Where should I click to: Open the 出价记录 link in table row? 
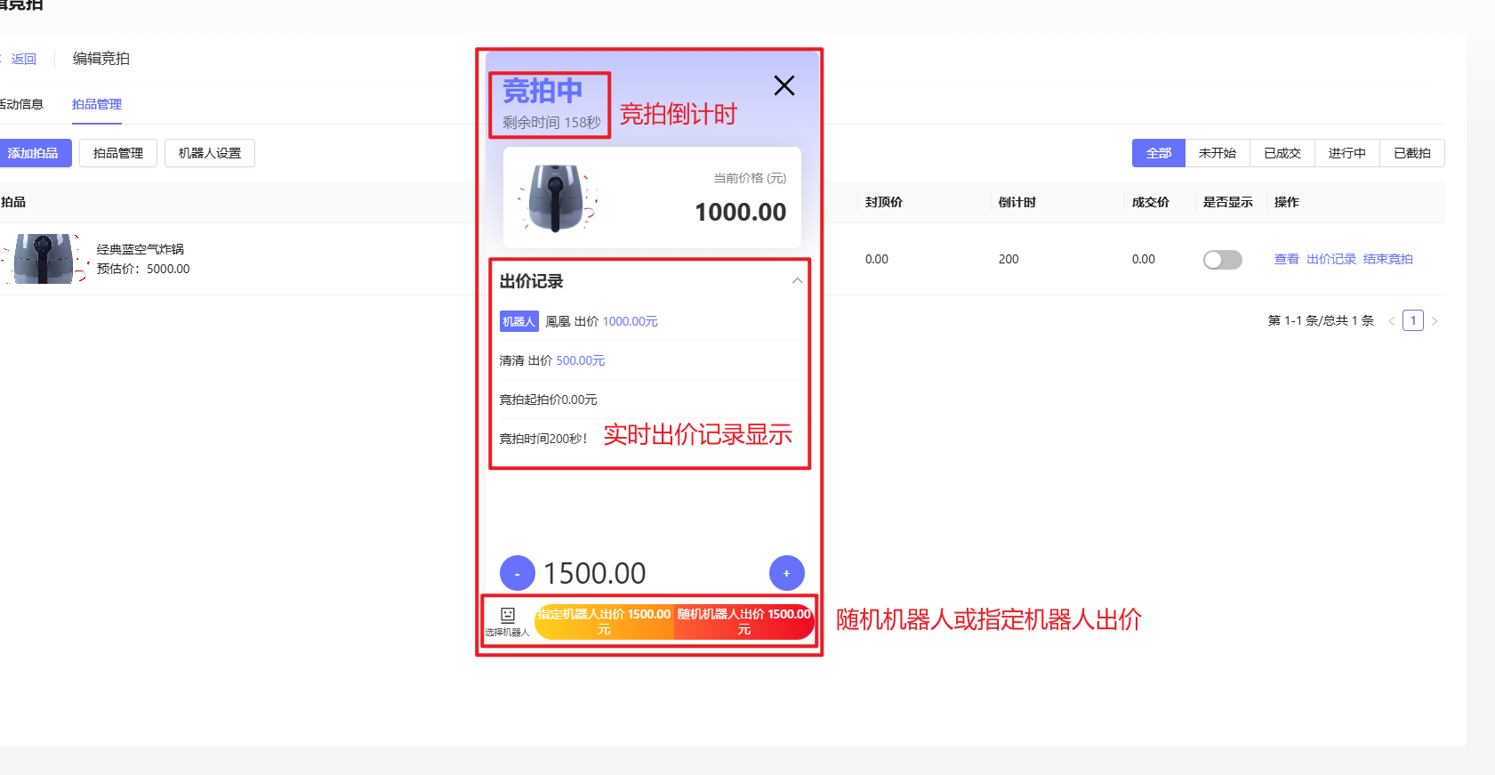pos(1330,259)
